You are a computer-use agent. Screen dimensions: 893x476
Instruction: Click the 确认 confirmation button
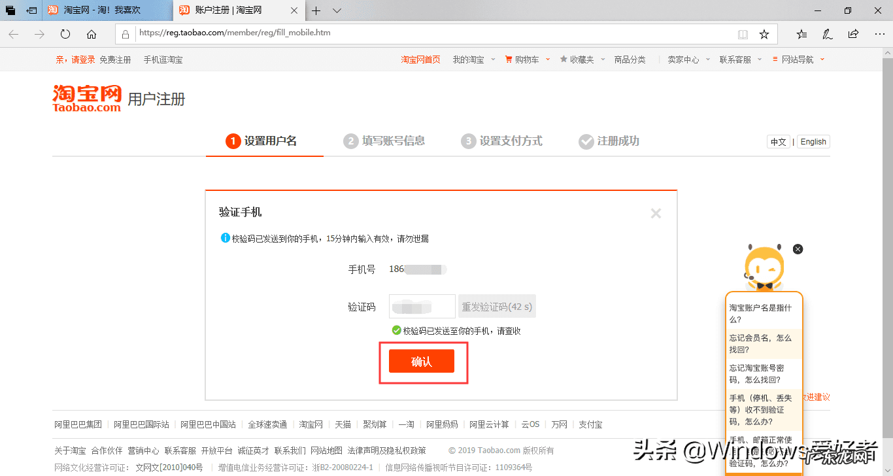422,360
